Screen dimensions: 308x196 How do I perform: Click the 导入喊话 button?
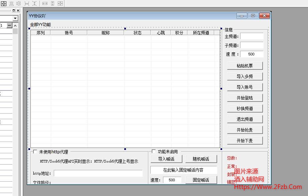[166, 159]
